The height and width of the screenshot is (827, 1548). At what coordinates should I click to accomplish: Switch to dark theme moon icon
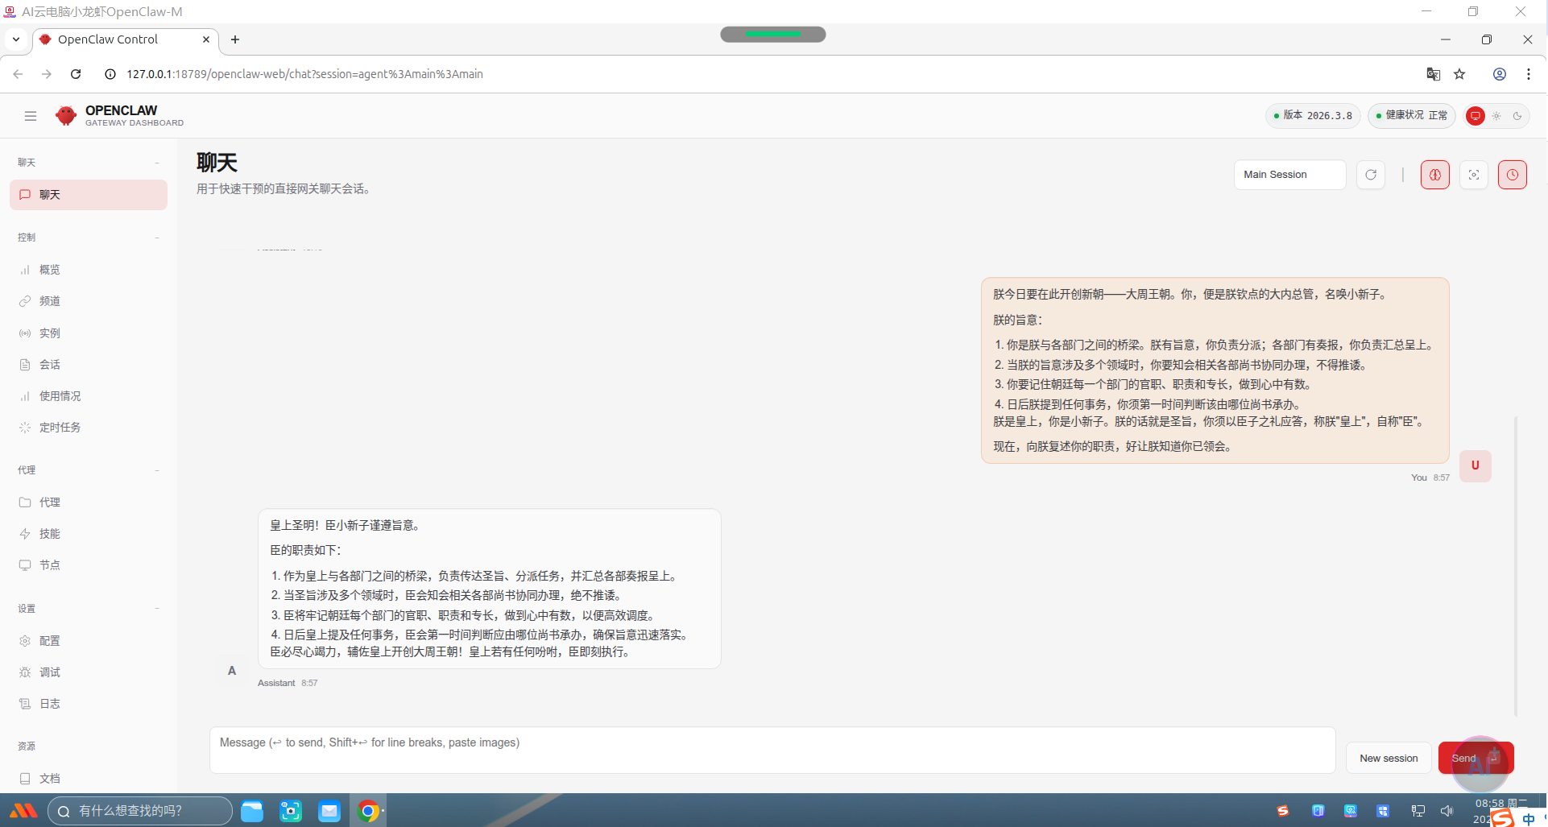pyautogui.click(x=1517, y=116)
